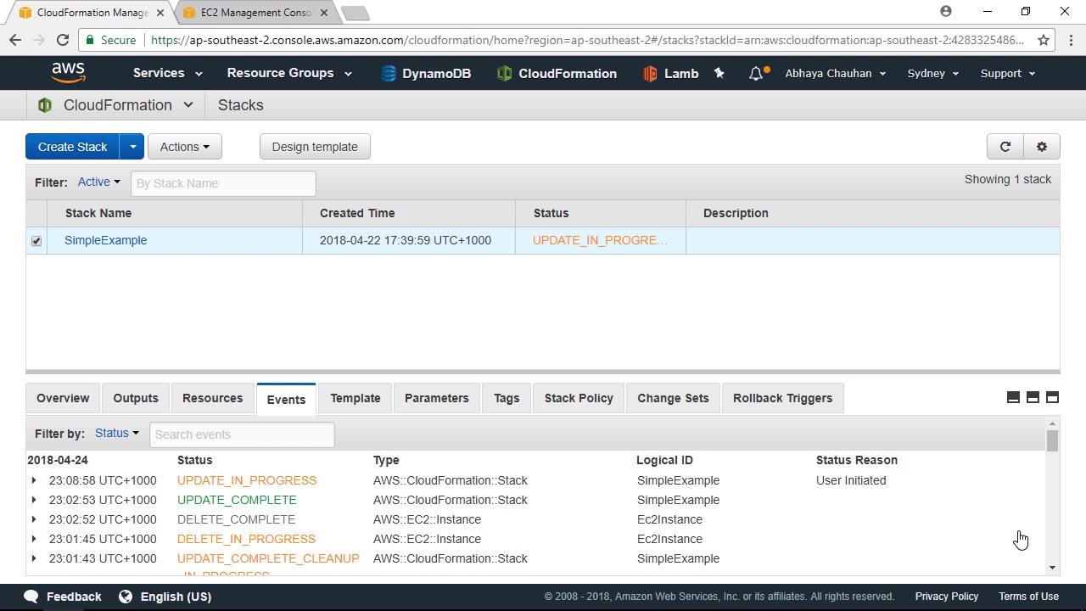Viewport: 1086px width, 611px height.
Task: Maximize the details pane view
Action: 1052,397
